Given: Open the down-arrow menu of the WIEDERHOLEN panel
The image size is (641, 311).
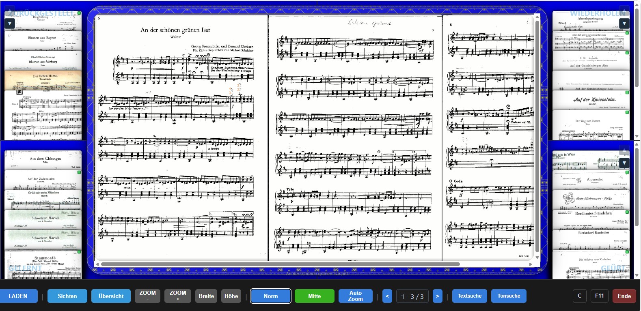Looking at the screenshot, I should point(624,24).
